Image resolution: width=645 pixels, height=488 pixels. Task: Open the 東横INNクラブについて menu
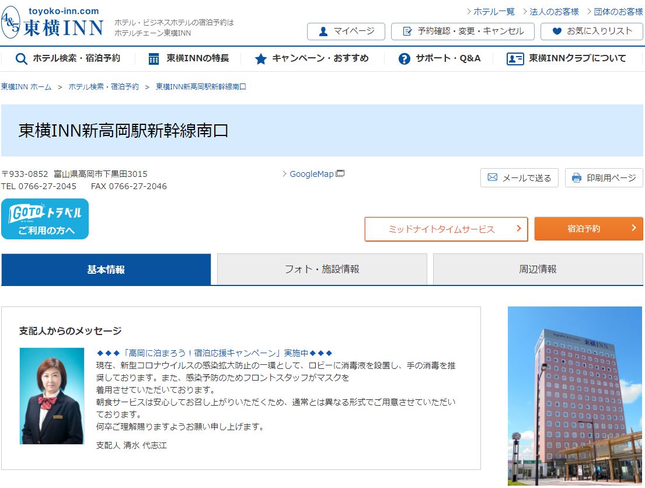(566, 59)
